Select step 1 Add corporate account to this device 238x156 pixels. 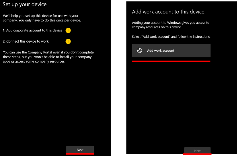(x=32, y=30)
